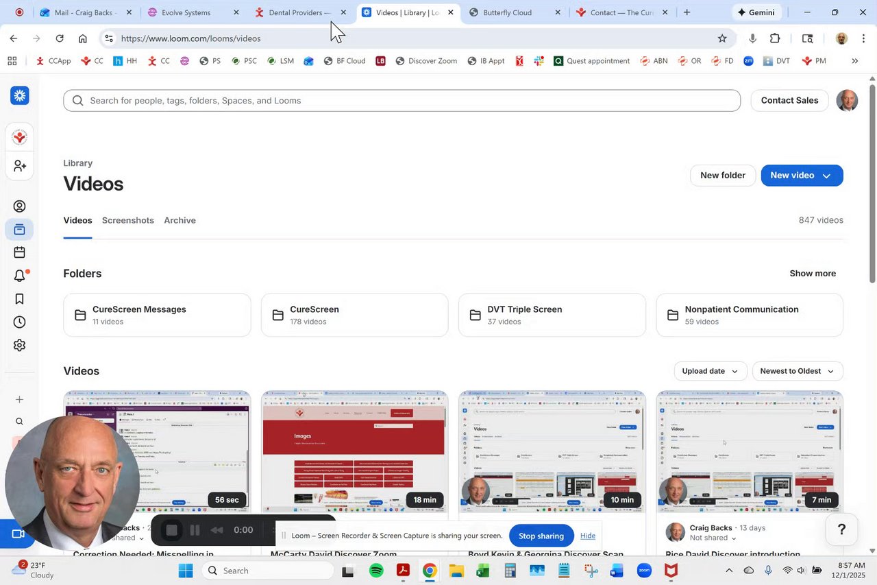Open Not shared dropdown on 13 days video

[x=713, y=538]
